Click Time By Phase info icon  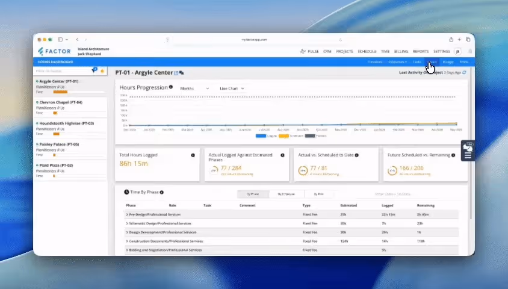162,193
